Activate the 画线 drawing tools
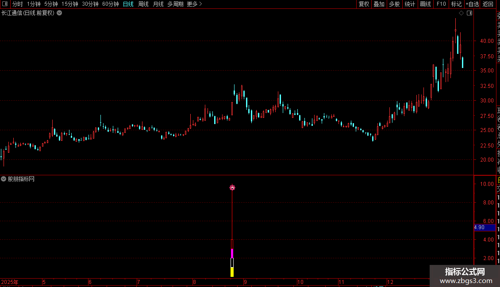500x287 pixels. (x=425, y=4)
